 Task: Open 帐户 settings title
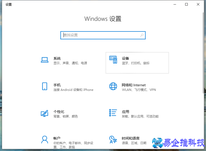click(57, 138)
